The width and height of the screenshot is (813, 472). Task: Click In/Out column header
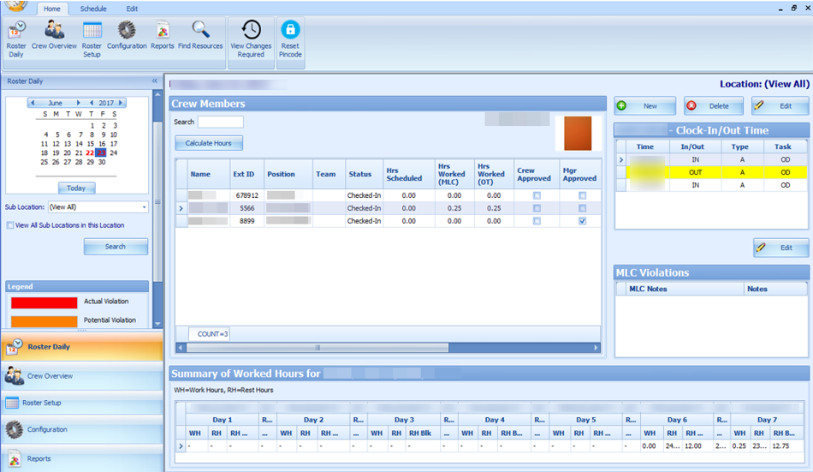692,147
